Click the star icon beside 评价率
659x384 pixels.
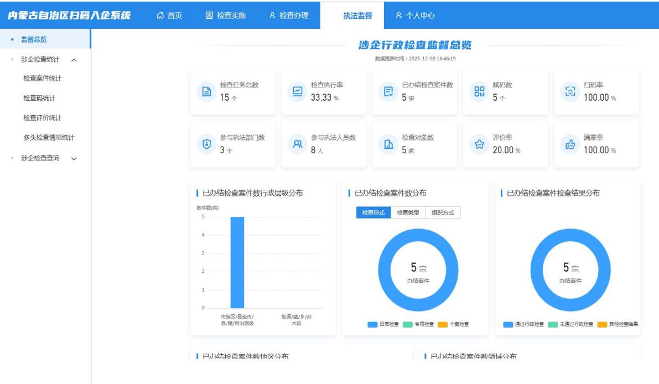(x=479, y=144)
